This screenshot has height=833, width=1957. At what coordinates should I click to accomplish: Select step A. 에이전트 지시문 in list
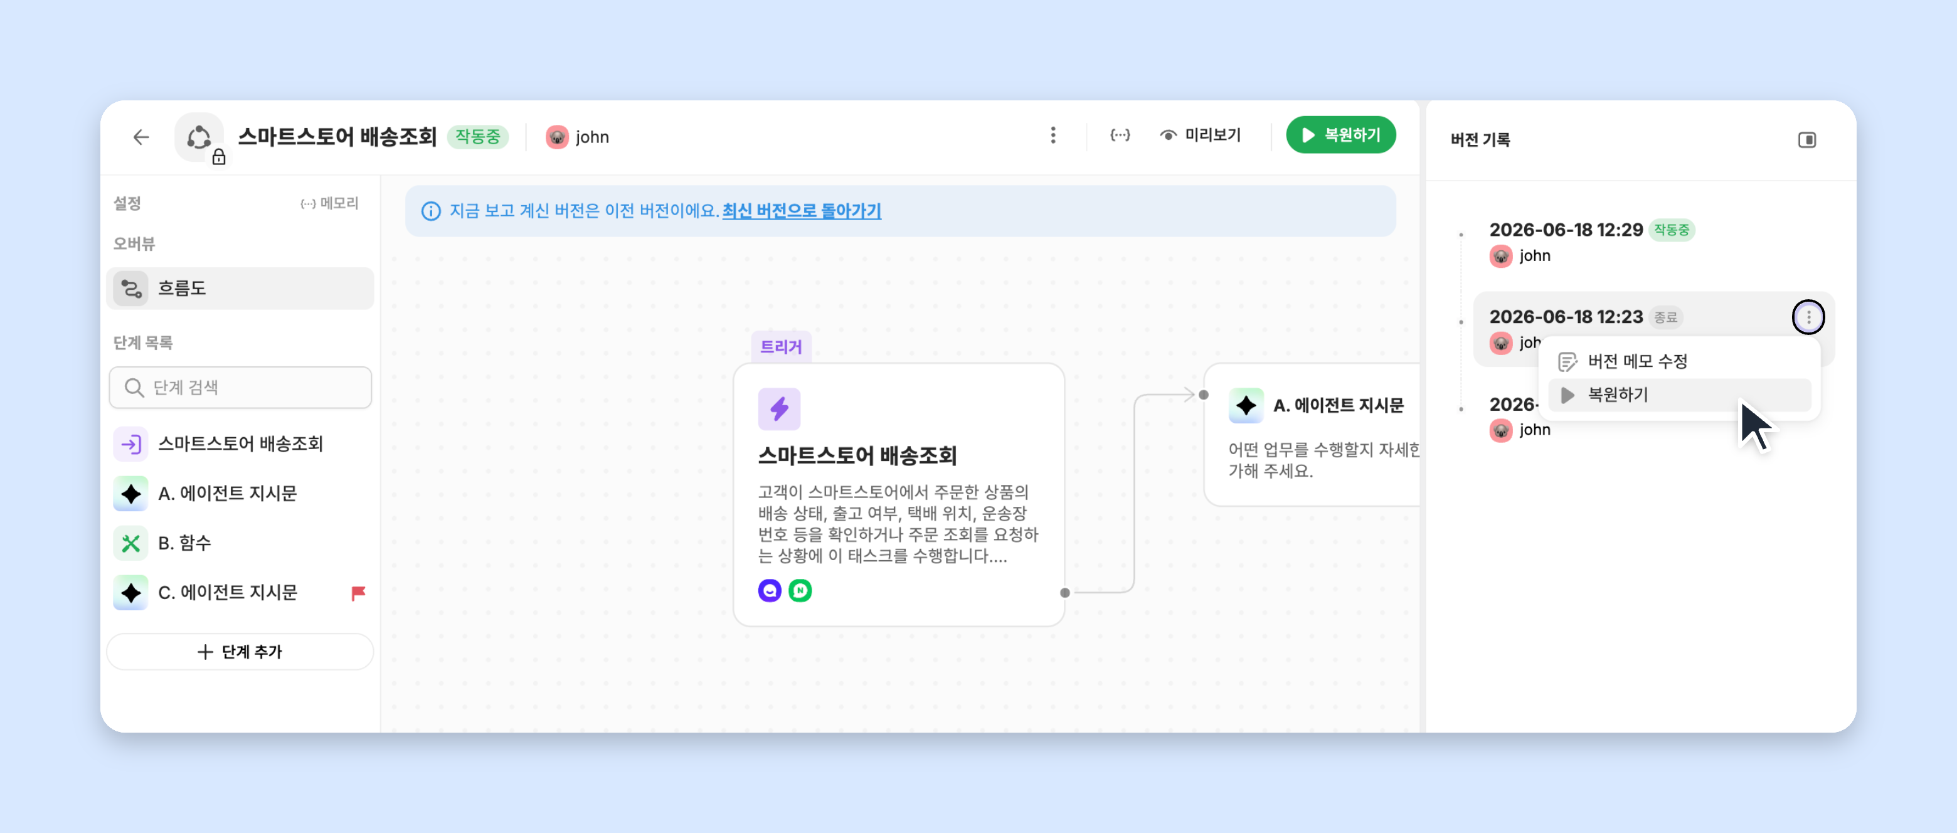(240, 493)
